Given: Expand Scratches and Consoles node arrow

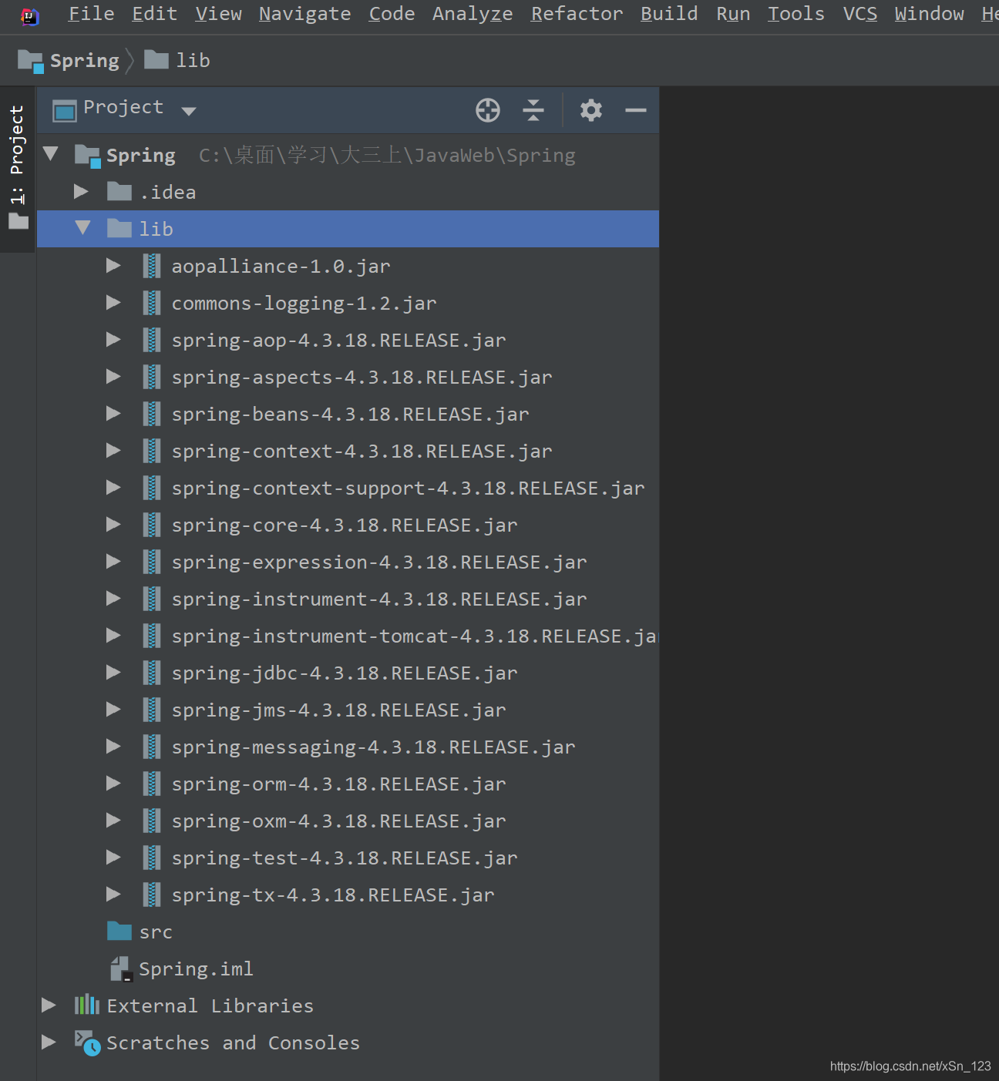Looking at the screenshot, I should [x=49, y=1042].
